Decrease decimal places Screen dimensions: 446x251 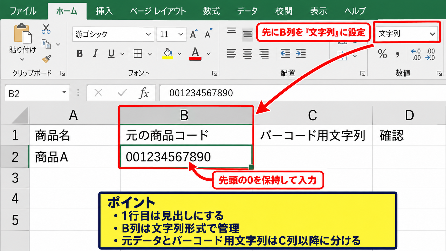(430, 54)
